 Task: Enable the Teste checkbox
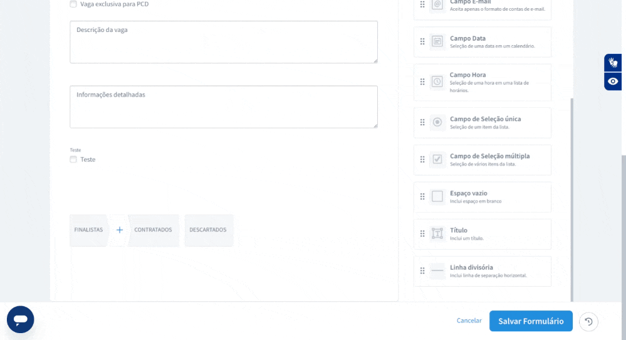pyautogui.click(x=73, y=159)
